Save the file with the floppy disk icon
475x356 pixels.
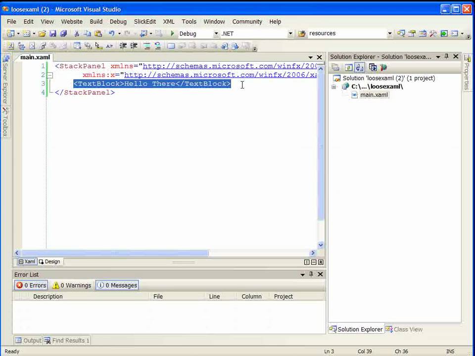[53, 34]
